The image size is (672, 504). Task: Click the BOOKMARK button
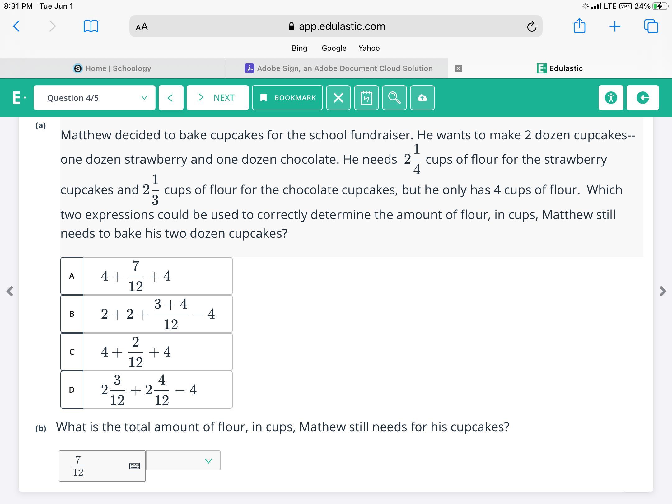pyautogui.click(x=287, y=98)
